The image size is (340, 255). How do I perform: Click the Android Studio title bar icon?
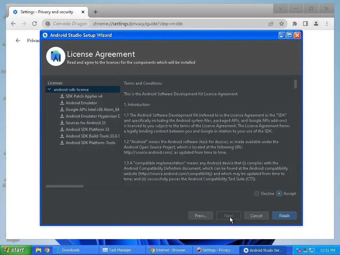coord(45,35)
